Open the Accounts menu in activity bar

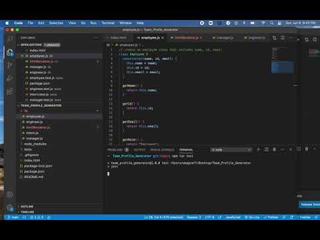(10, 195)
